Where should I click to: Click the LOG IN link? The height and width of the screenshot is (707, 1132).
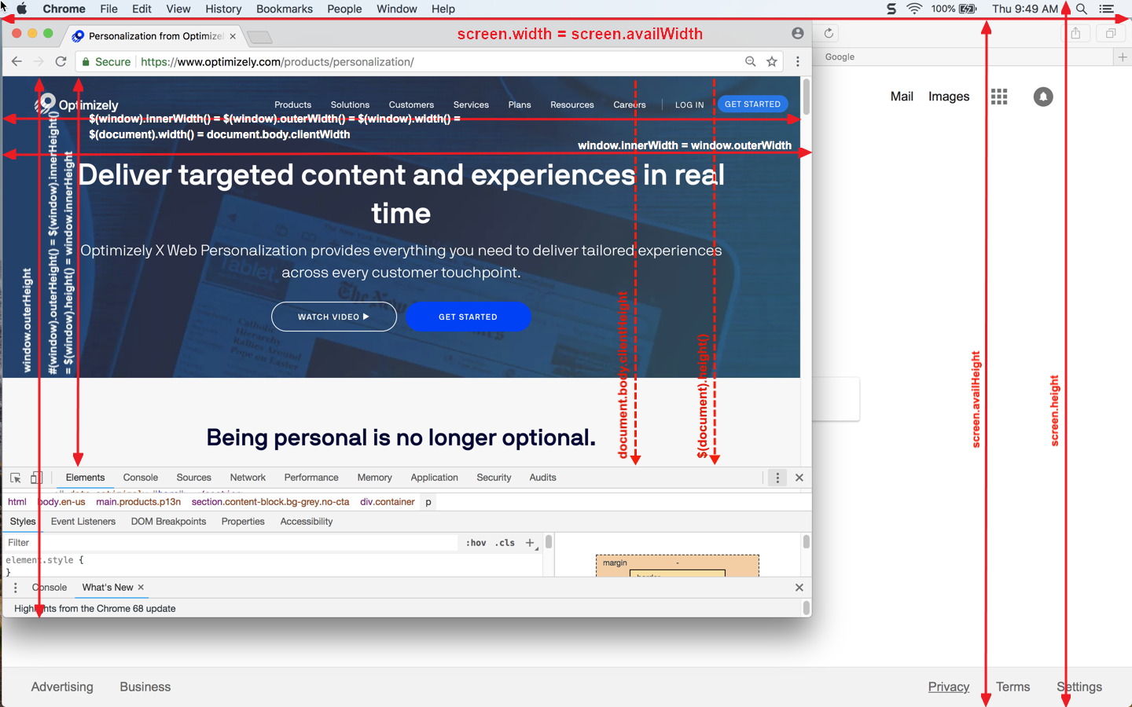(x=689, y=104)
